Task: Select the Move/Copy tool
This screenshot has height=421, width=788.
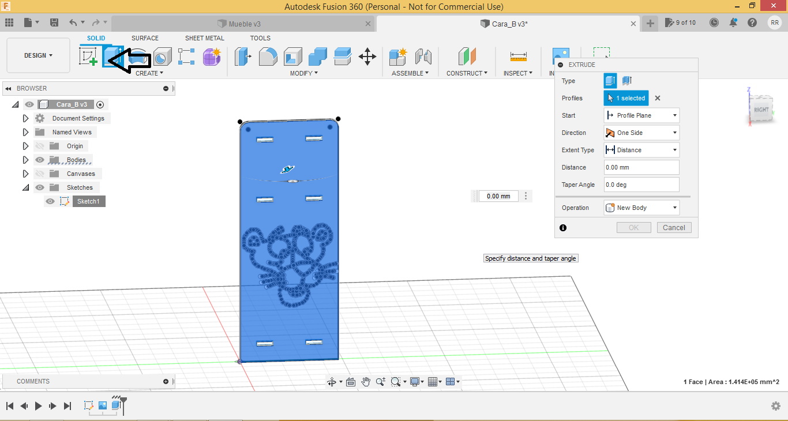Action: click(367, 57)
